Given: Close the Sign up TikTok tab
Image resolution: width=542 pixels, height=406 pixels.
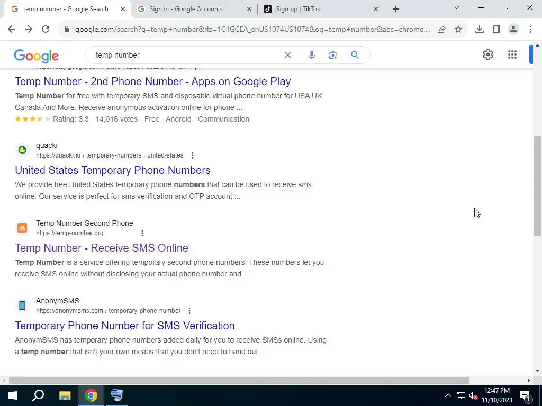Looking at the screenshot, I should point(376,9).
